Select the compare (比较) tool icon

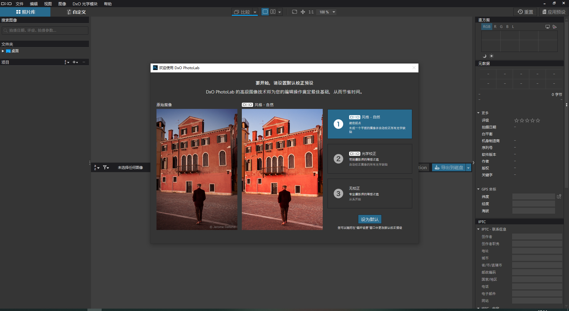click(236, 12)
